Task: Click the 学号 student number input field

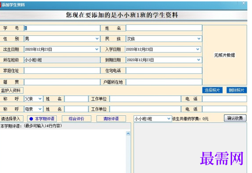Action: coord(62,28)
